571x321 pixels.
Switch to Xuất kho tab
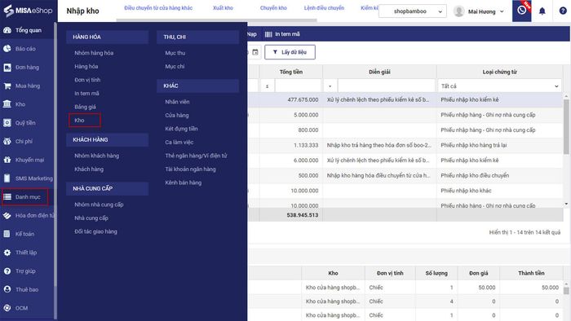pyautogui.click(x=223, y=8)
